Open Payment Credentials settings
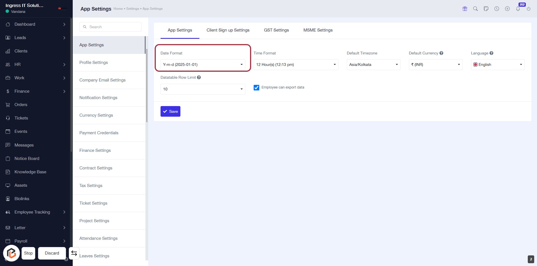The height and width of the screenshot is (266, 537). 99,133
